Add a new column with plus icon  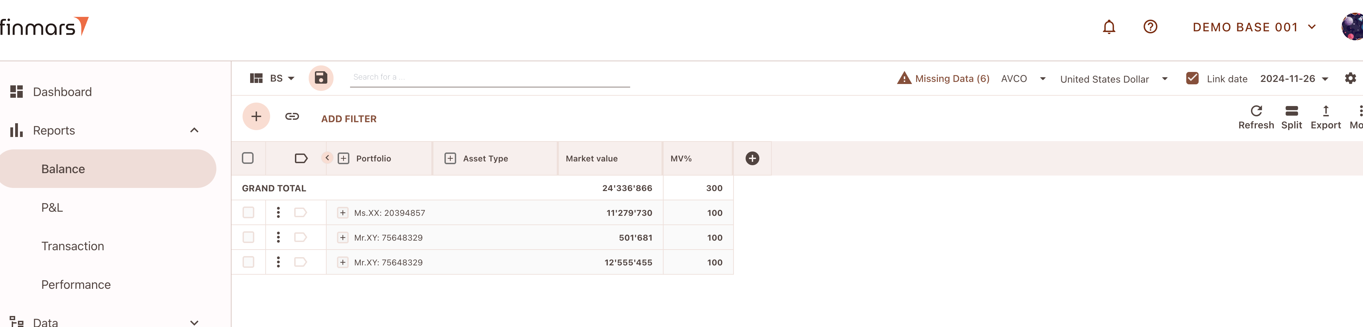click(x=752, y=158)
